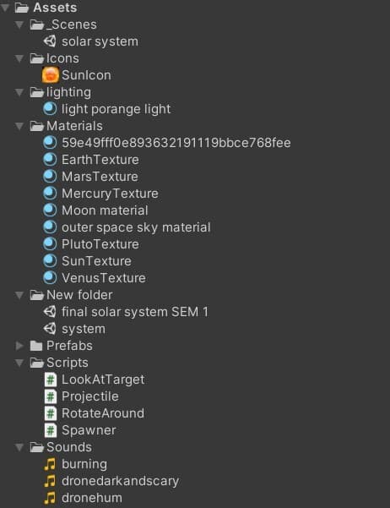Image resolution: width=390 pixels, height=508 pixels.
Task: Select the LookAtTarget script name
Action: [103, 380]
